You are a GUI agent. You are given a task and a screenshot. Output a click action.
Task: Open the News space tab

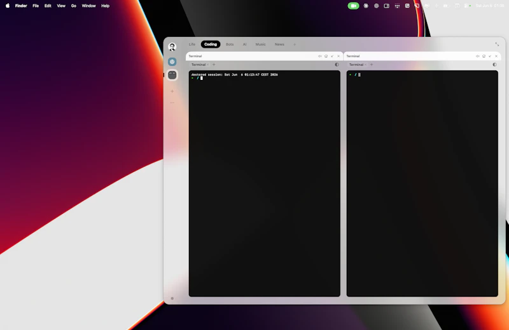279,44
